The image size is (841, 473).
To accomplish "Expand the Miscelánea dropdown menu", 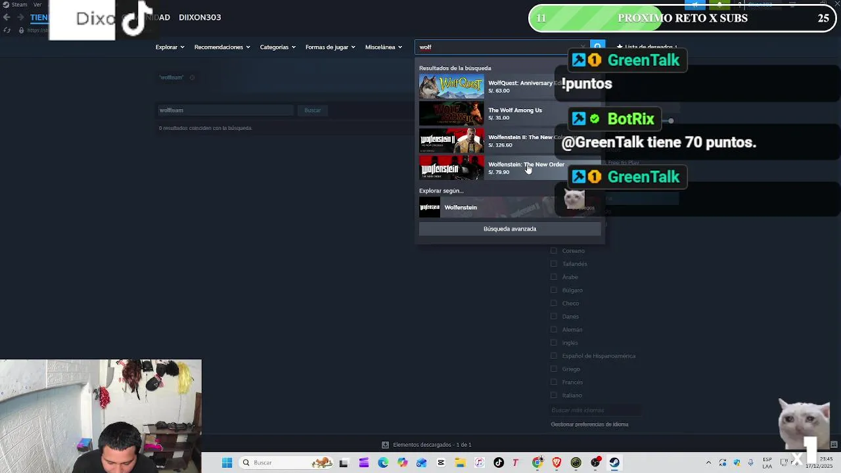I will (x=383, y=47).
